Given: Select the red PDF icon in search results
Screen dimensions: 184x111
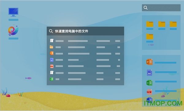Looking at the screenshot, I should click(x=52, y=66).
